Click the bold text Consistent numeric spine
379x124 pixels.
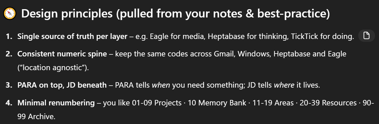62,54
